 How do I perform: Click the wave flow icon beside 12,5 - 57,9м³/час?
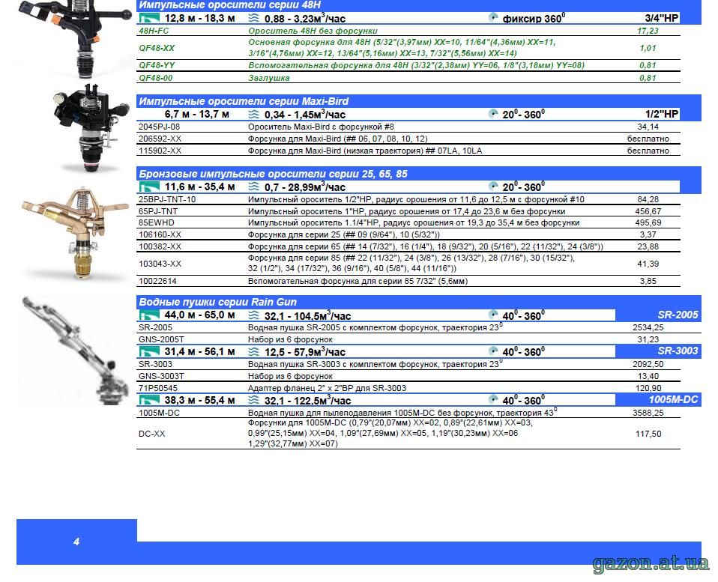tap(253, 352)
